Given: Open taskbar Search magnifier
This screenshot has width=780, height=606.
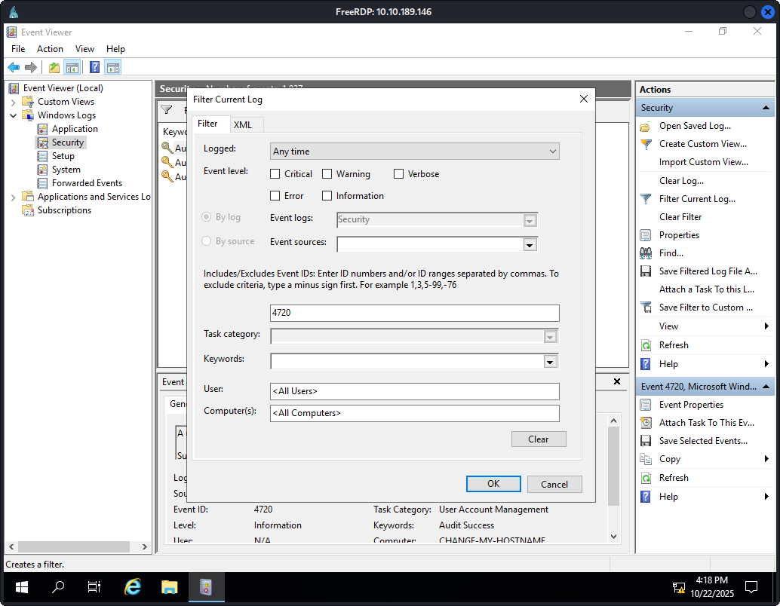Looking at the screenshot, I should click(x=58, y=587).
